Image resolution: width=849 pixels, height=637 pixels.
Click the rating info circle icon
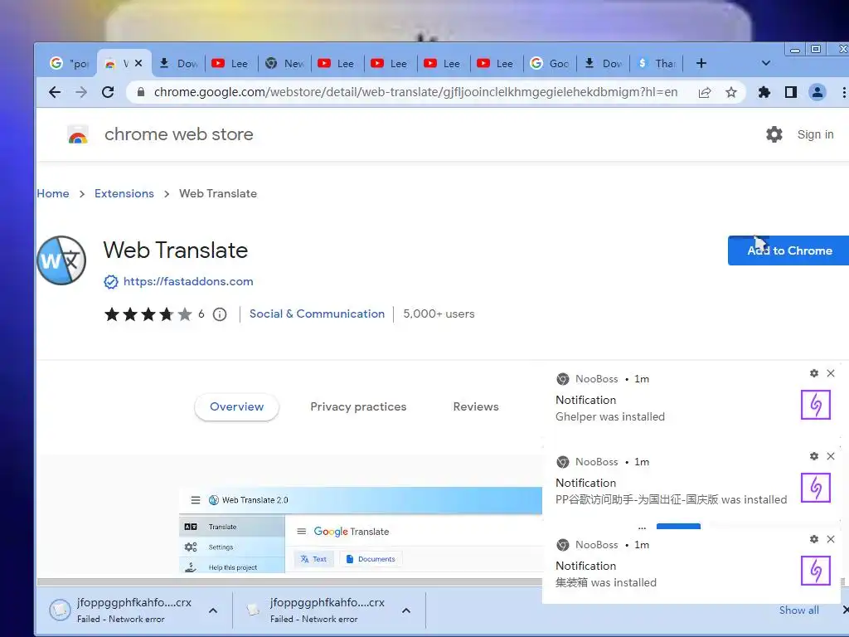point(219,314)
